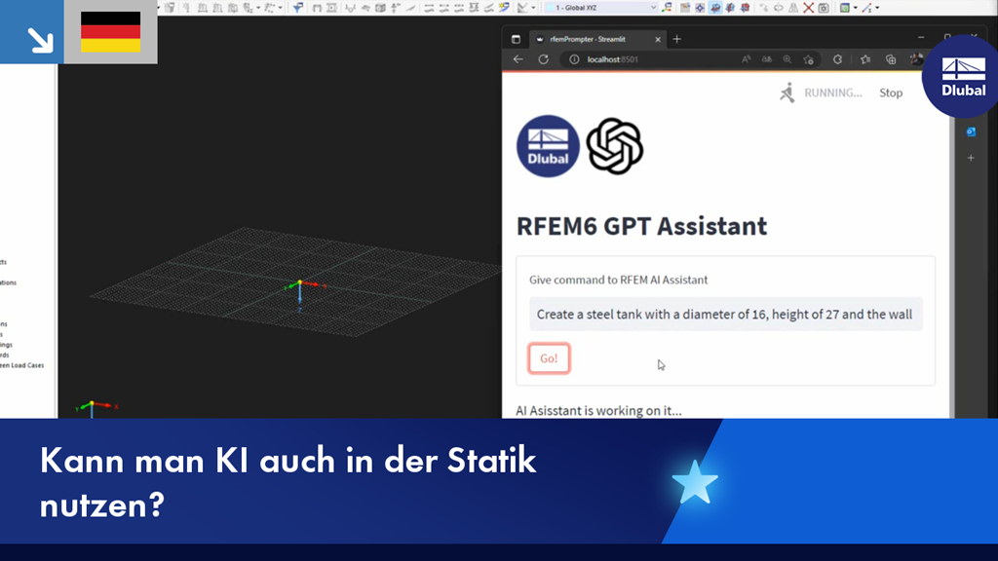Open the read aloud icon in address bar
Screen dimensions: 998x561
click(x=746, y=59)
